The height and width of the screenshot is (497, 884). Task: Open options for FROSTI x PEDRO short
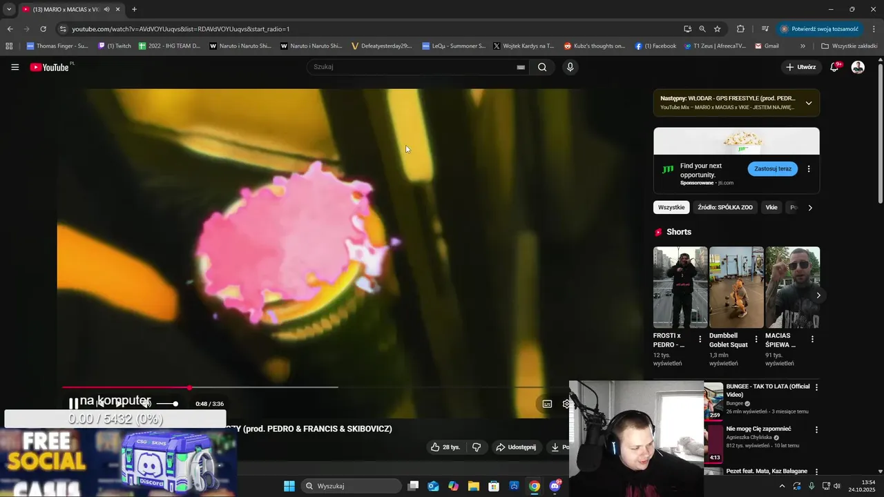[700, 339]
